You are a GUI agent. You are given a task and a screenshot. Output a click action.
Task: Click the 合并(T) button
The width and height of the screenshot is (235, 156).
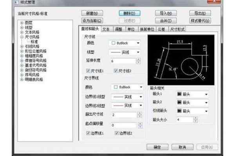166,20
